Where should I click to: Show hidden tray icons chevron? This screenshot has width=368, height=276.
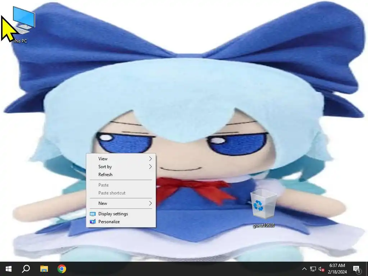point(304,269)
